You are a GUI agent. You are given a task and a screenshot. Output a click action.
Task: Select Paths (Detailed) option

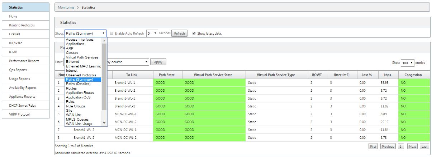83,84
